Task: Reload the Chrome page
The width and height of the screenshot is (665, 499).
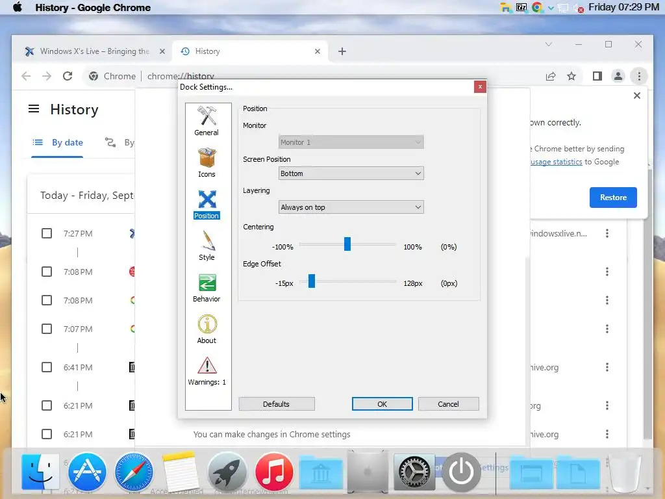Action: (x=68, y=76)
